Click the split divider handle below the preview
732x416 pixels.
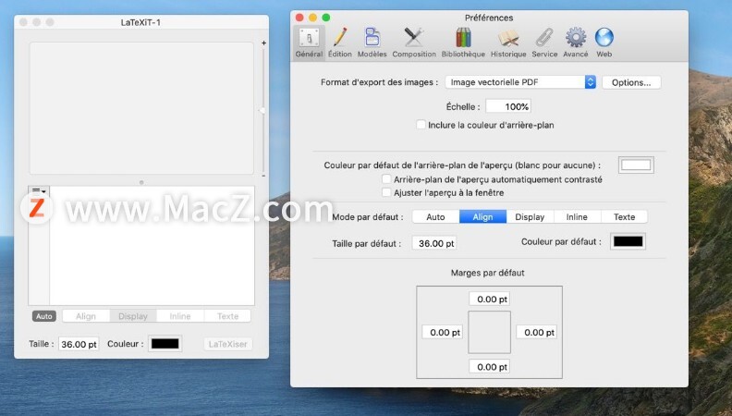141,182
